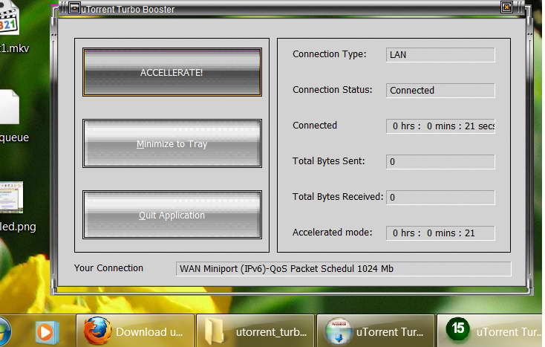Click the ACCELLERATE! button

[172, 72]
